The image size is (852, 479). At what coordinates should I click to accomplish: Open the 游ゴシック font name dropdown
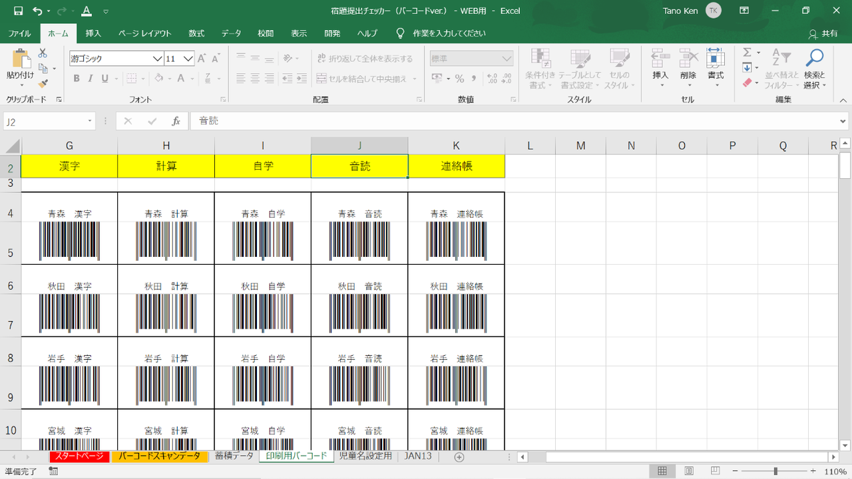tap(158, 59)
